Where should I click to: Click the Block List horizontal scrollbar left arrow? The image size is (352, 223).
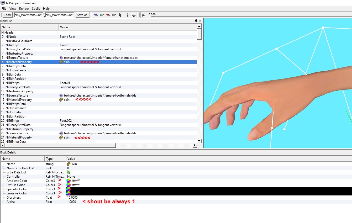[x=2, y=145]
